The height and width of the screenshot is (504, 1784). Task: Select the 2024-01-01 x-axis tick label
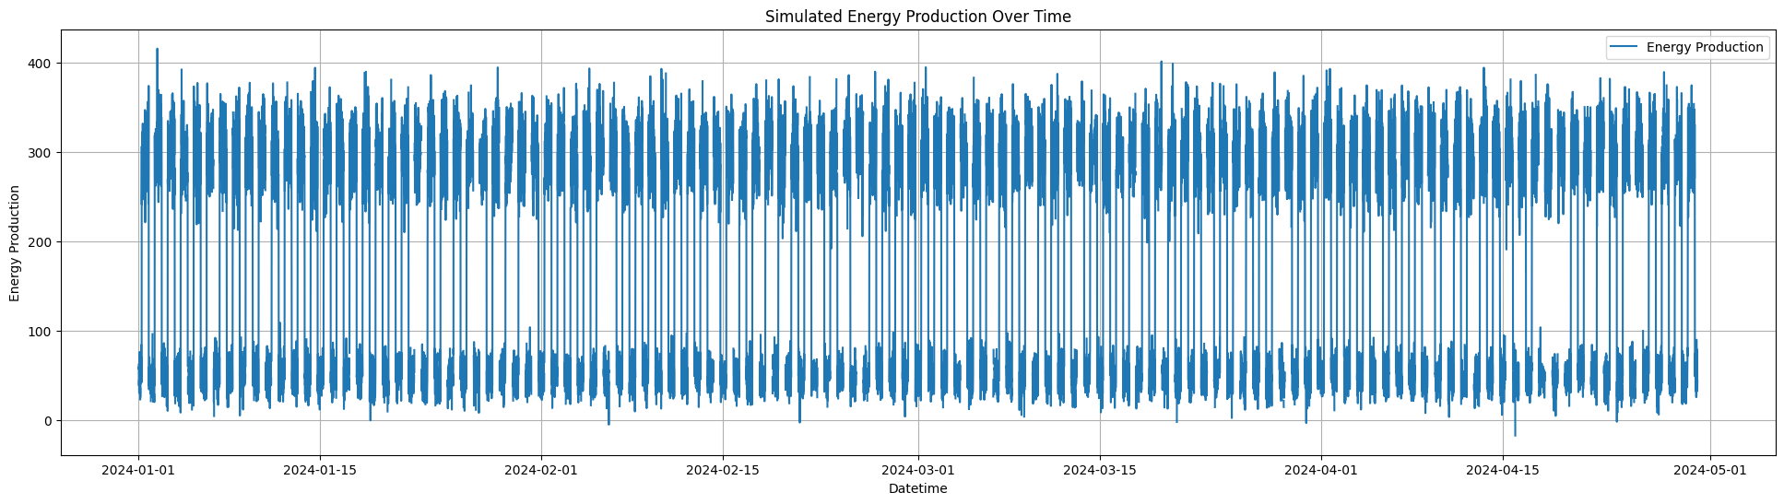click(x=138, y=470)
